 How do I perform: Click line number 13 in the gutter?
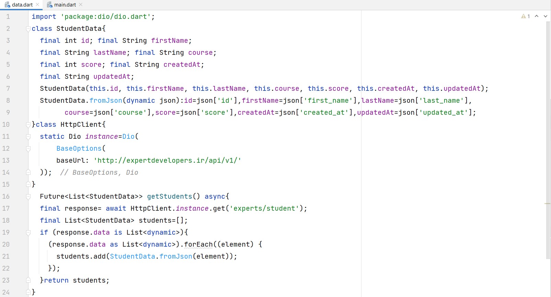[x=6, y=160]
